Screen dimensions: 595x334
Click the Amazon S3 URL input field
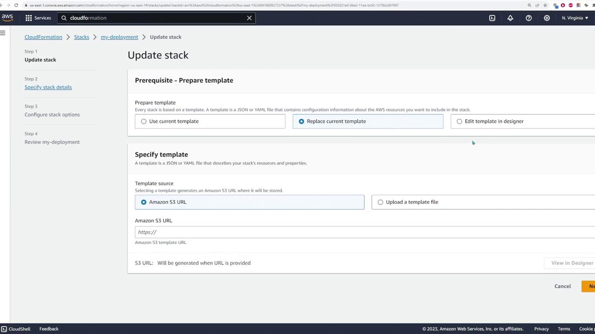click(363, 232)
